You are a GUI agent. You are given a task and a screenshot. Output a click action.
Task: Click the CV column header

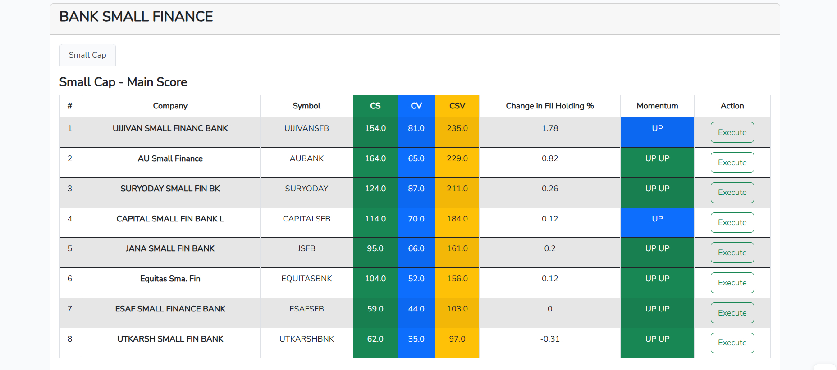pyautogui.click(x=416, y=106)
